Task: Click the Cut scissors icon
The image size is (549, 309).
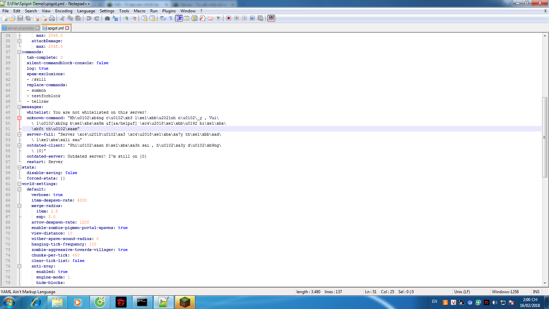Action: click(62, 18)
